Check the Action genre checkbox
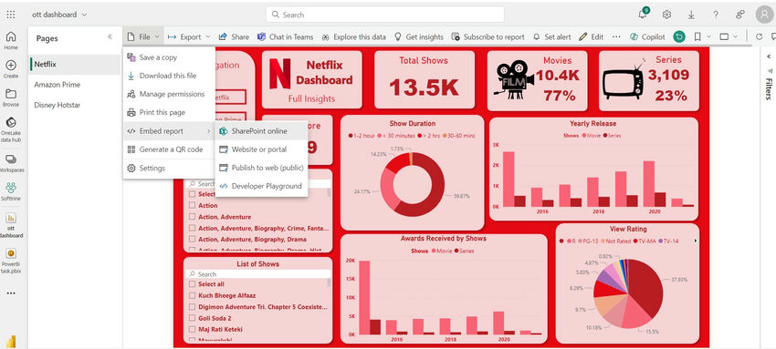The width and height of the screenshot is (776, 349). click(x=192, y=205)
